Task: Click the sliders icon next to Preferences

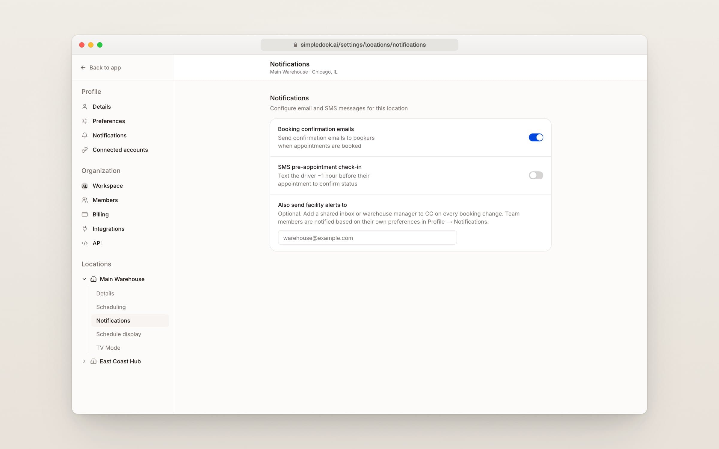Action: tap(85, 121)
